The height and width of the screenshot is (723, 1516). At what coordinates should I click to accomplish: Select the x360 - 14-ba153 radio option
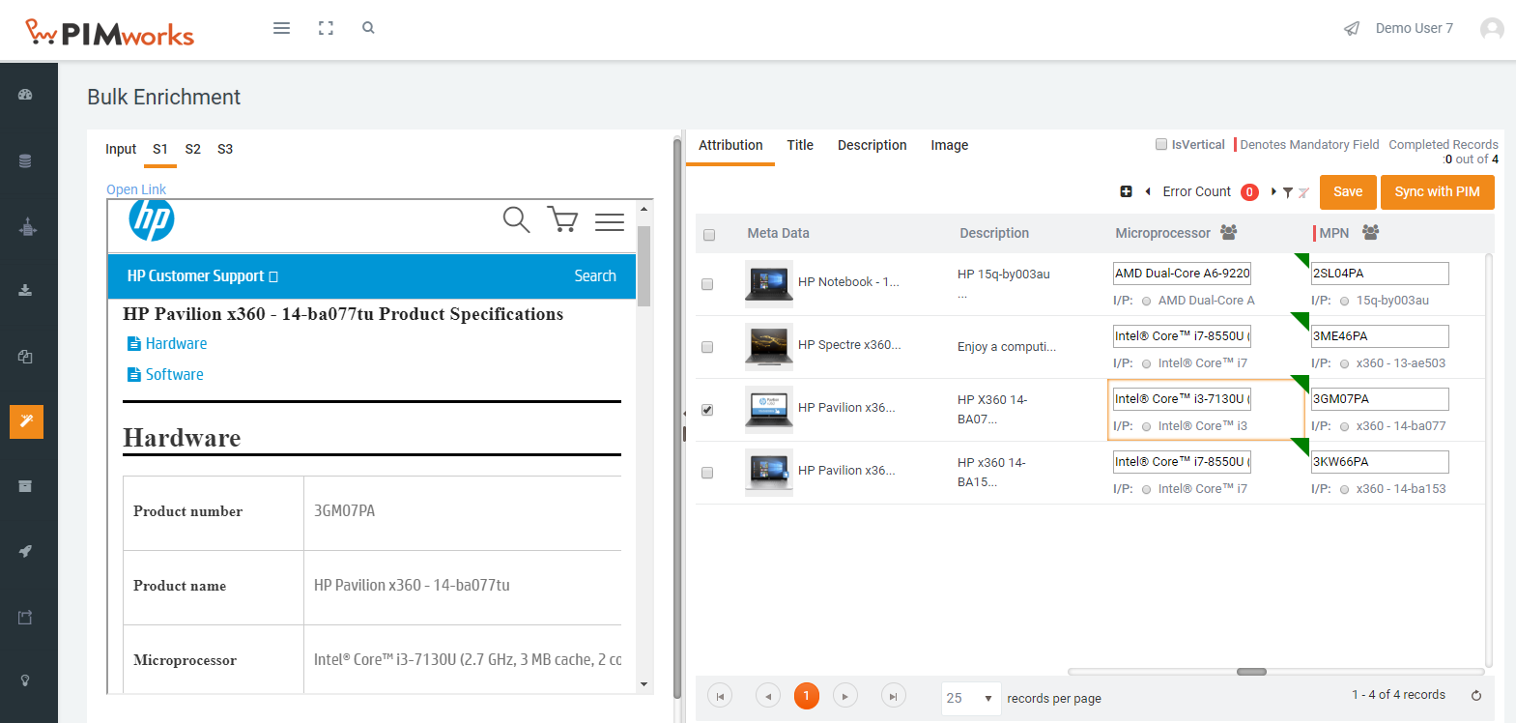click(x=1344, y=489)
